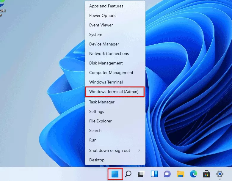Image resolution: width=232 pixels, height=181 pixels.
Task: Choose Apps and Features from the menu
Action: [106, 6]
